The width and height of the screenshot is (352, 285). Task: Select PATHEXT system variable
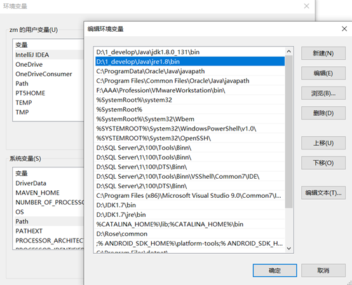48,231
